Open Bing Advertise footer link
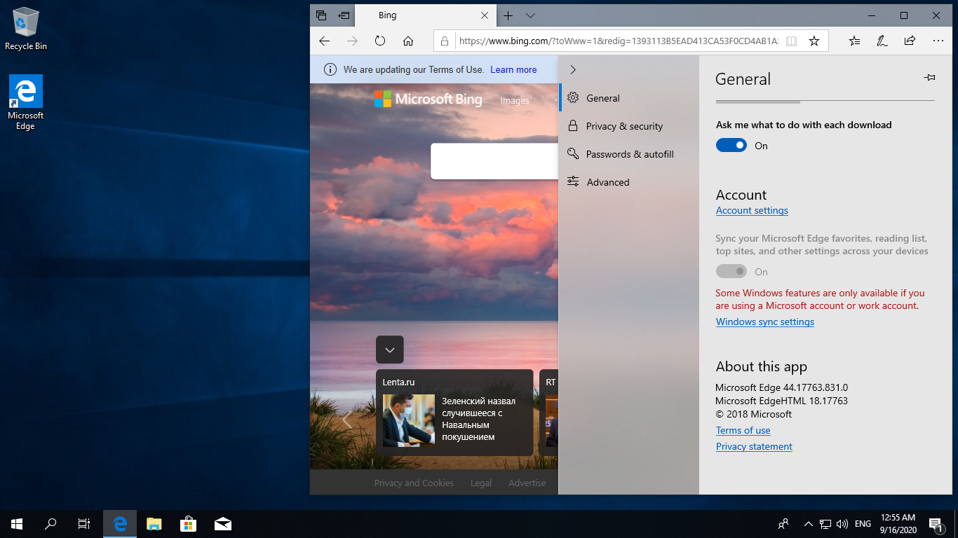This screenshot has width=958, height=538. coord(527,483)
